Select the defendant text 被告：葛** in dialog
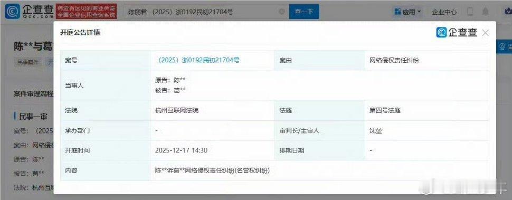This screenshot has height=200, width=512. tap(170, 90)
